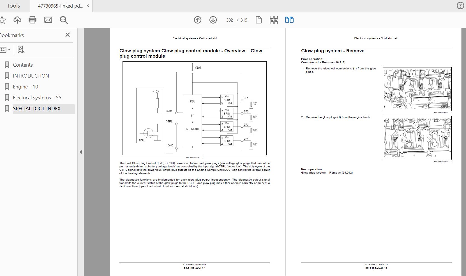The width and height of the screenshot is (466, 276).
Task: Switch to the Tools tab
Action: click(13, 6)
